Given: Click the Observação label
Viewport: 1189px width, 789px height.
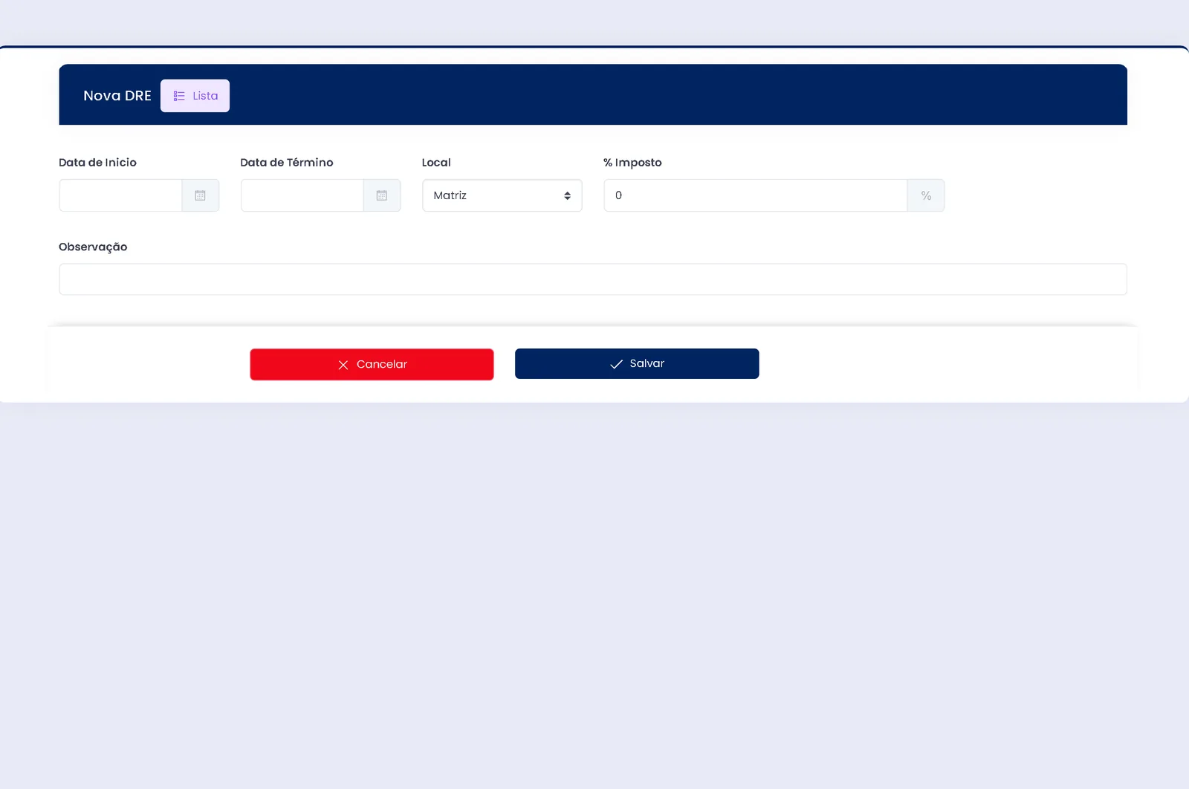Looking at the screenshot, I should click(x=93, y=247).
